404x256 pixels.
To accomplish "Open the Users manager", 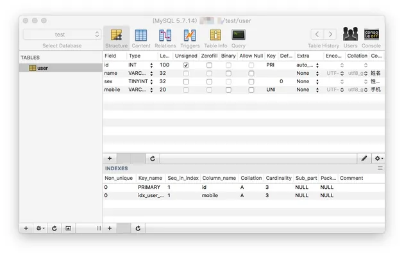I will (350, 38).
